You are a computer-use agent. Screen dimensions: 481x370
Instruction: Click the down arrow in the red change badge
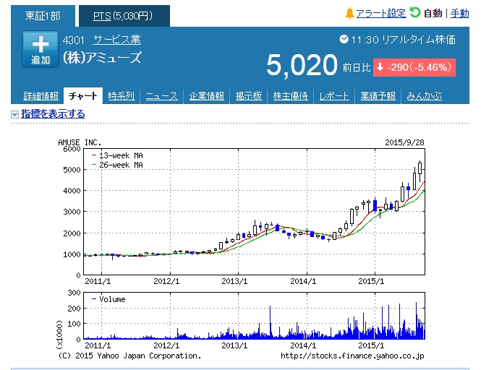tap(380, 67)
